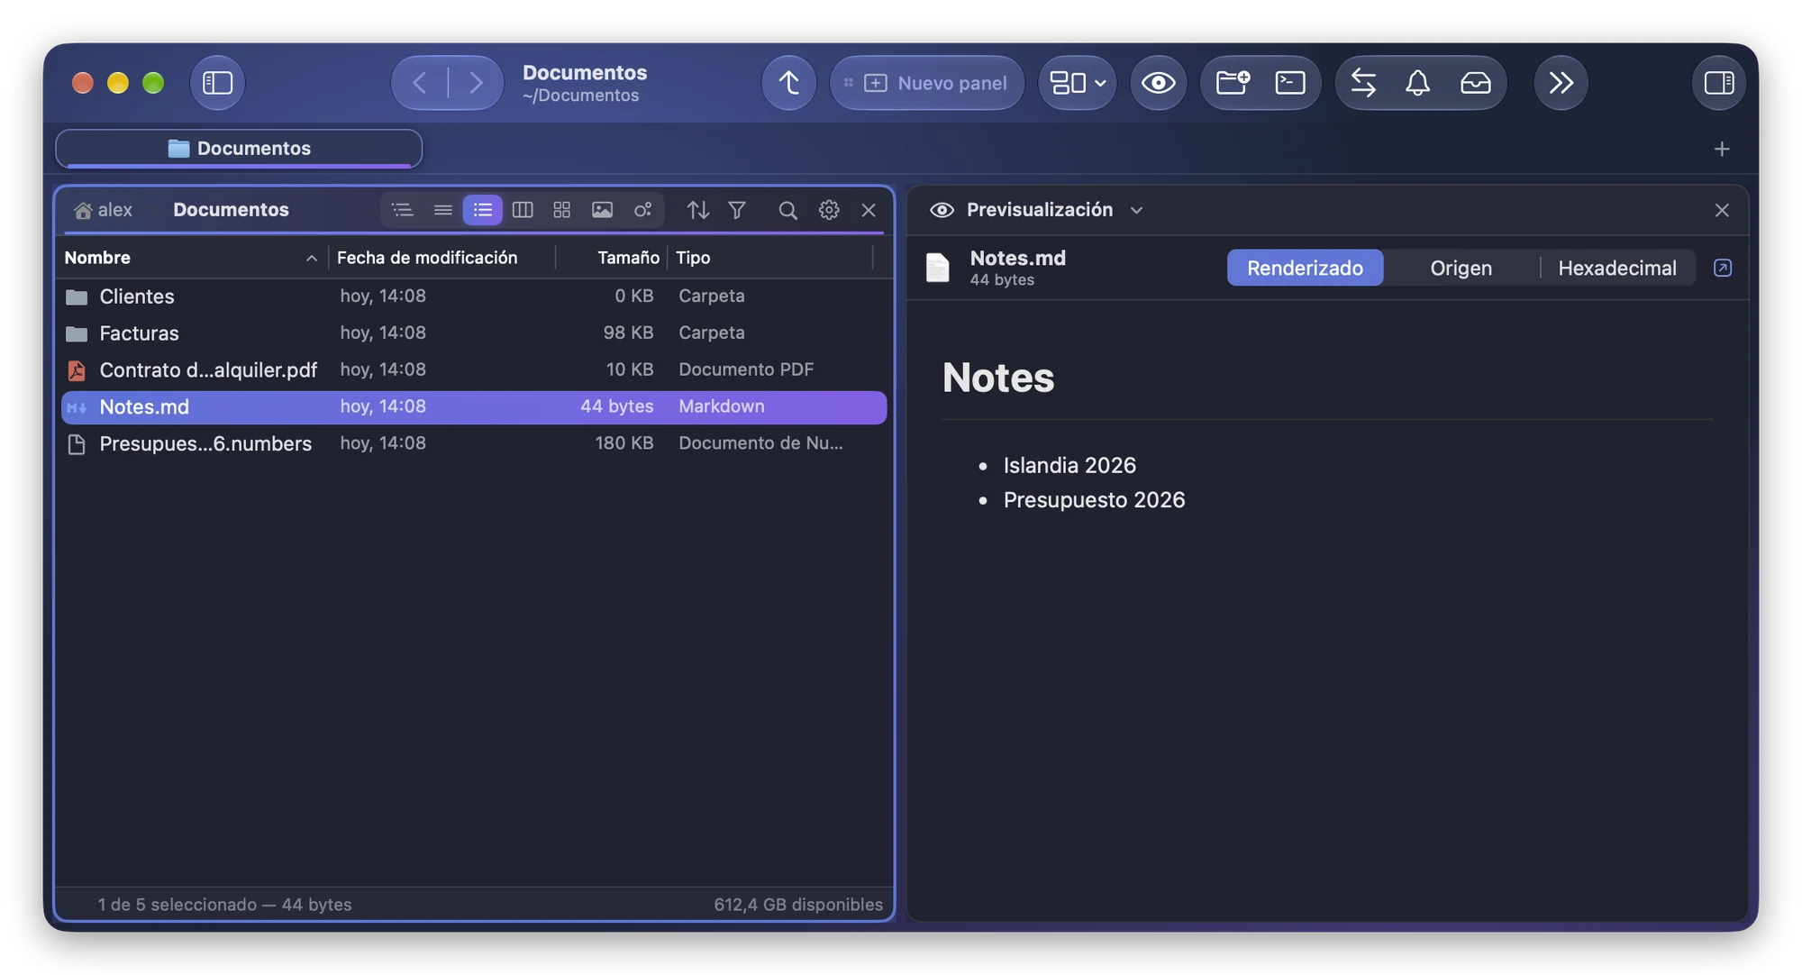Screen dimensions: 1802x975
Task: Switch to tree outline view mode
Action: (x=403, y=210)
